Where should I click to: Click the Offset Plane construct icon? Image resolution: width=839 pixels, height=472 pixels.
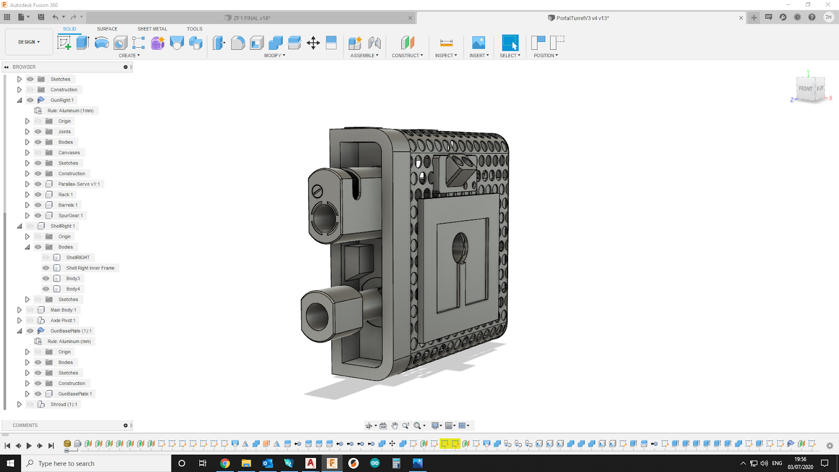(x=407, y=42)
